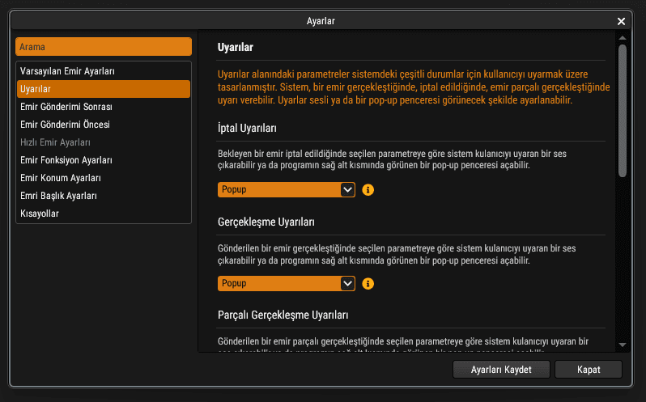
Task: Open the İptal Uyarıları Popup dropdown
Action: [x=287, y=190]
